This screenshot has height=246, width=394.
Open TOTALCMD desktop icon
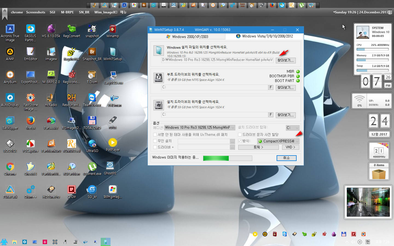pyautogui.click(x=92, y=123)
